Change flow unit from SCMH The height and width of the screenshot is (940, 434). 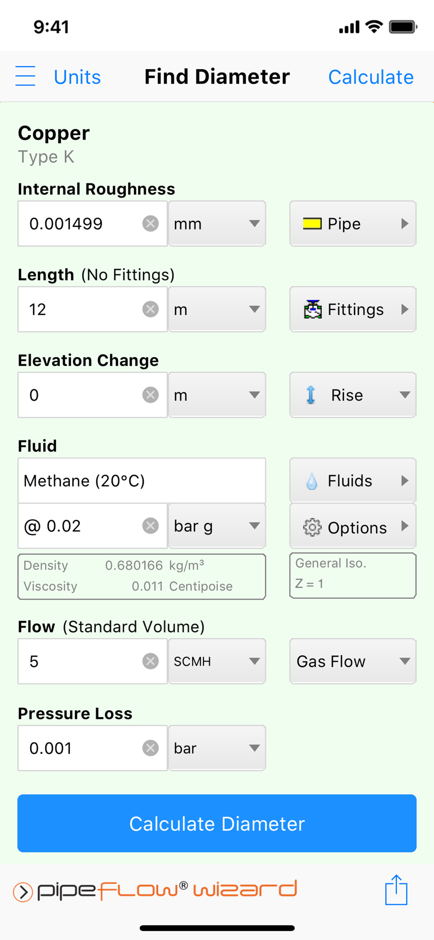217,661
